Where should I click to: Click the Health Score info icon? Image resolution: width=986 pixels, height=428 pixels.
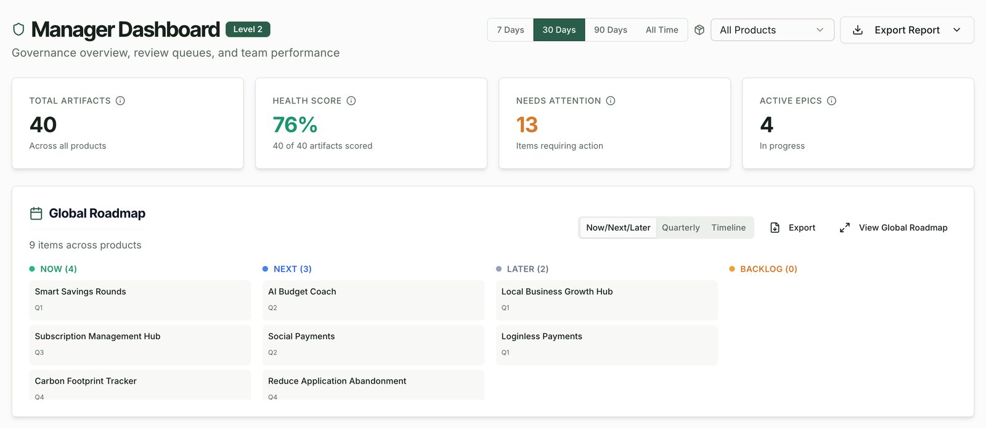[351, 100]
